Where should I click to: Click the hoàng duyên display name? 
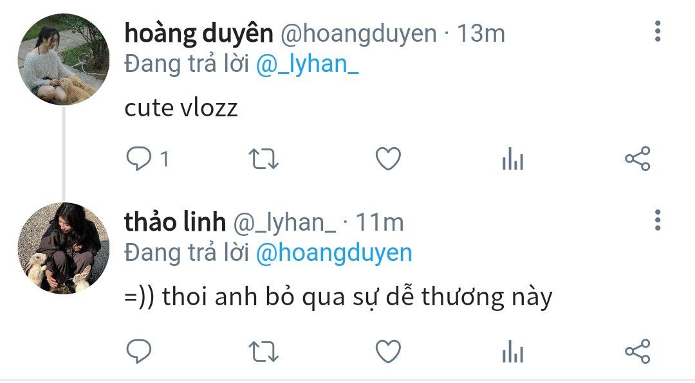click(x=199, y=34)
